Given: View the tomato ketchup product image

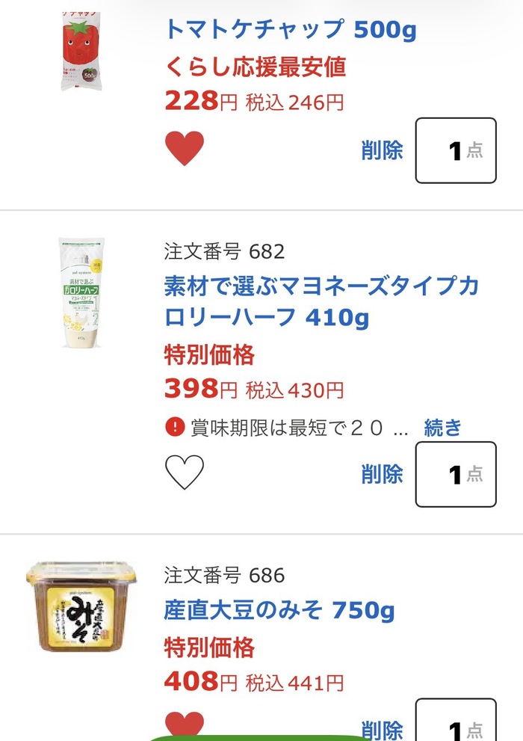Looking at the screenshot, I should [81, 51].
